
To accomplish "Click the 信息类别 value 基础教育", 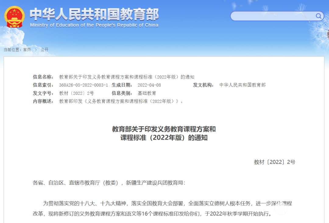I will [x=147, y=93].
